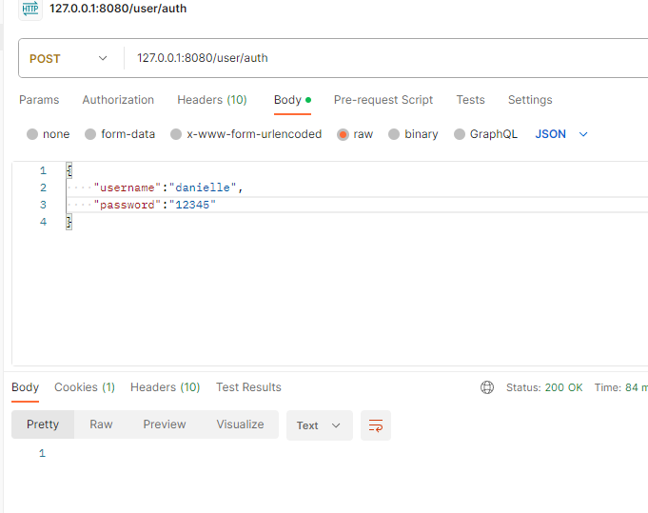Select the GraphQL body type
648x513 pixels.
(x=485, y=134)
